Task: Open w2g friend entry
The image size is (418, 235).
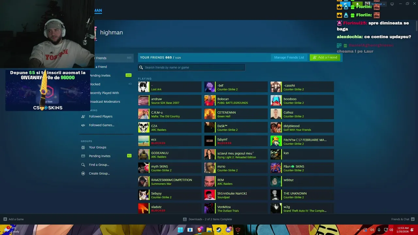Action: click(302, 208)
